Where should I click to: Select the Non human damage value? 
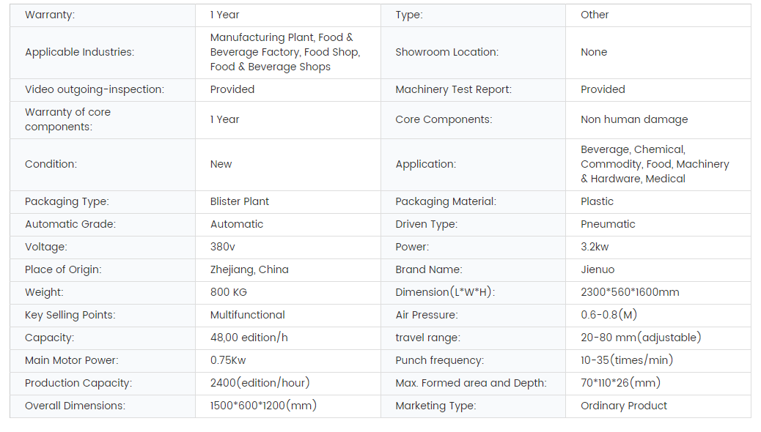pos(634,119)
